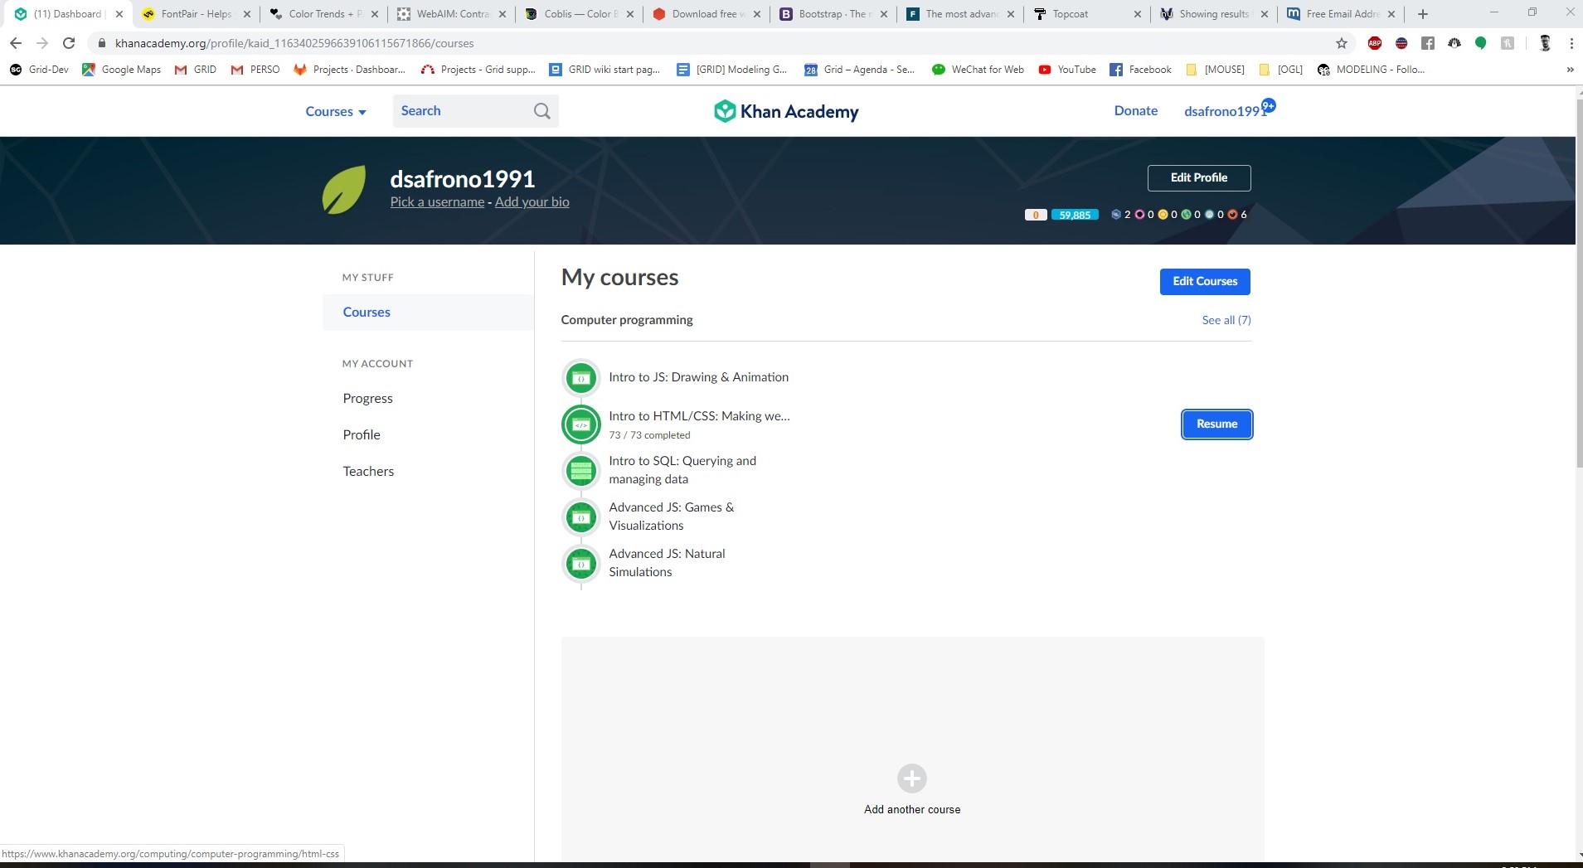Viewport: 1583px width, 868px height.
Task: Open the Courses dropdown in header
Action: point(336,111)
